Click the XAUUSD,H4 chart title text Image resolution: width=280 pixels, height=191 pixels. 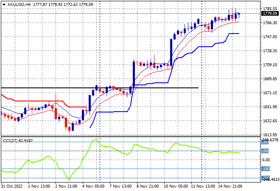[x=19, y=5]
